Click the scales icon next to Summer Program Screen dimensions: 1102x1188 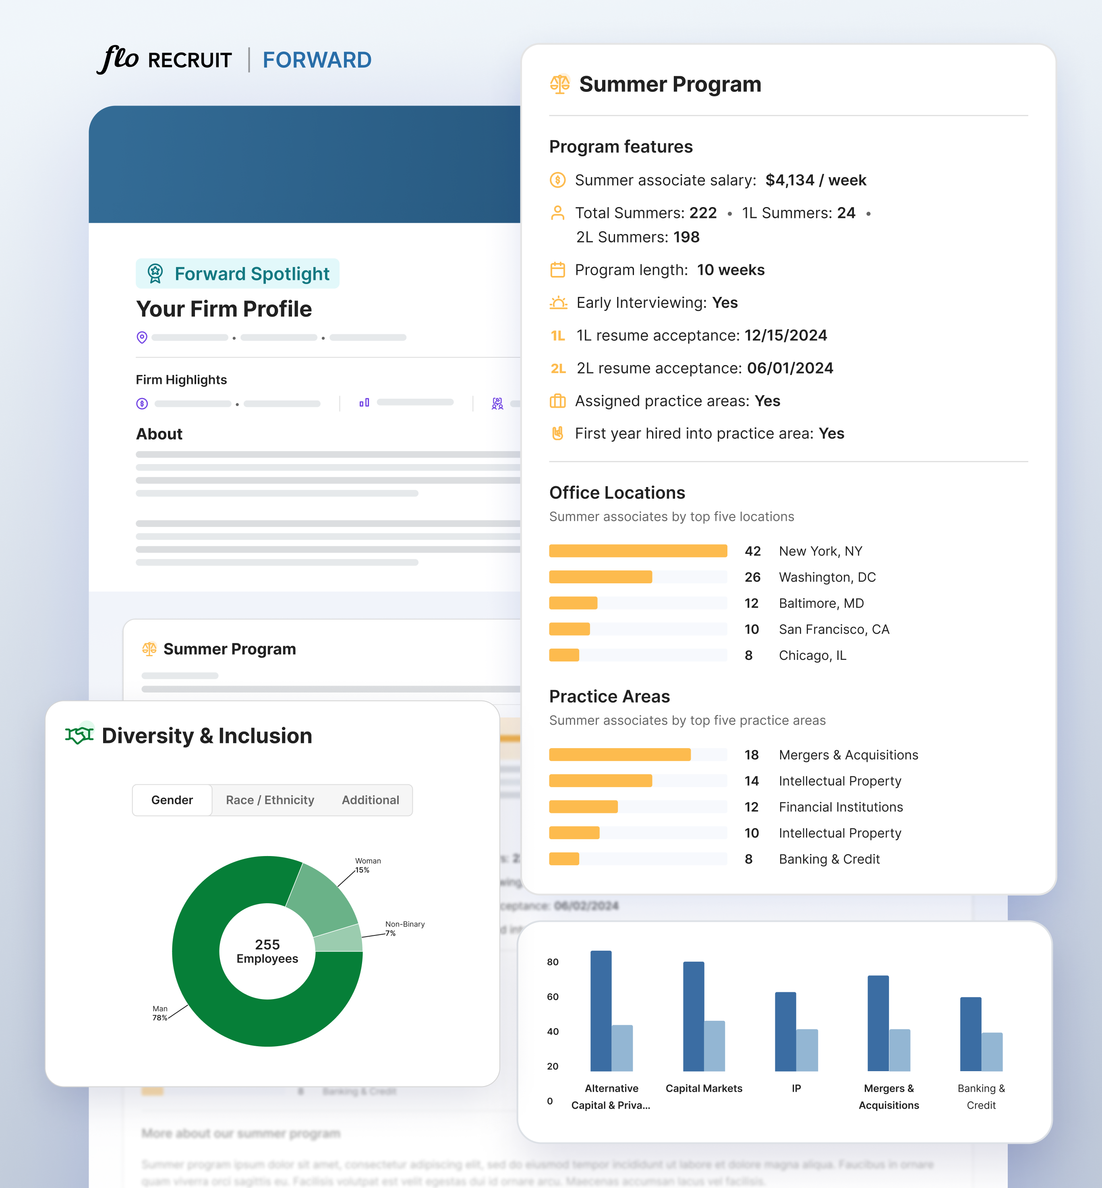pyautogui.click(x=559, y=84)
